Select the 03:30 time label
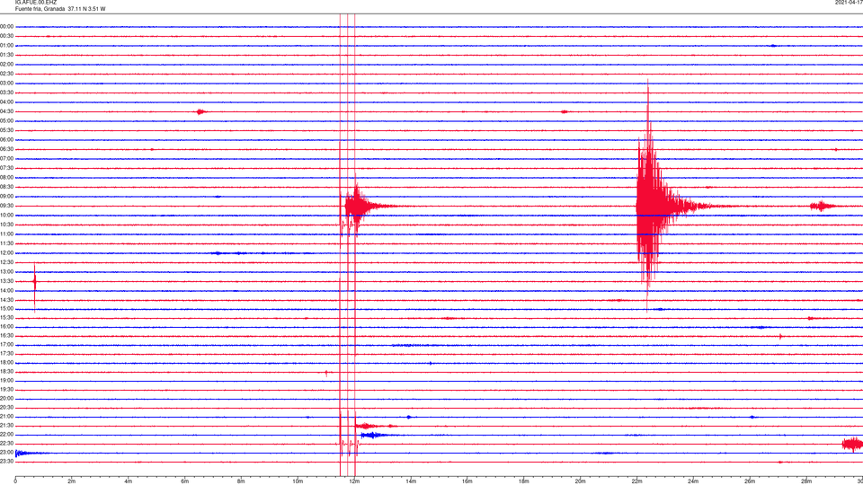 tap(6, 93)
